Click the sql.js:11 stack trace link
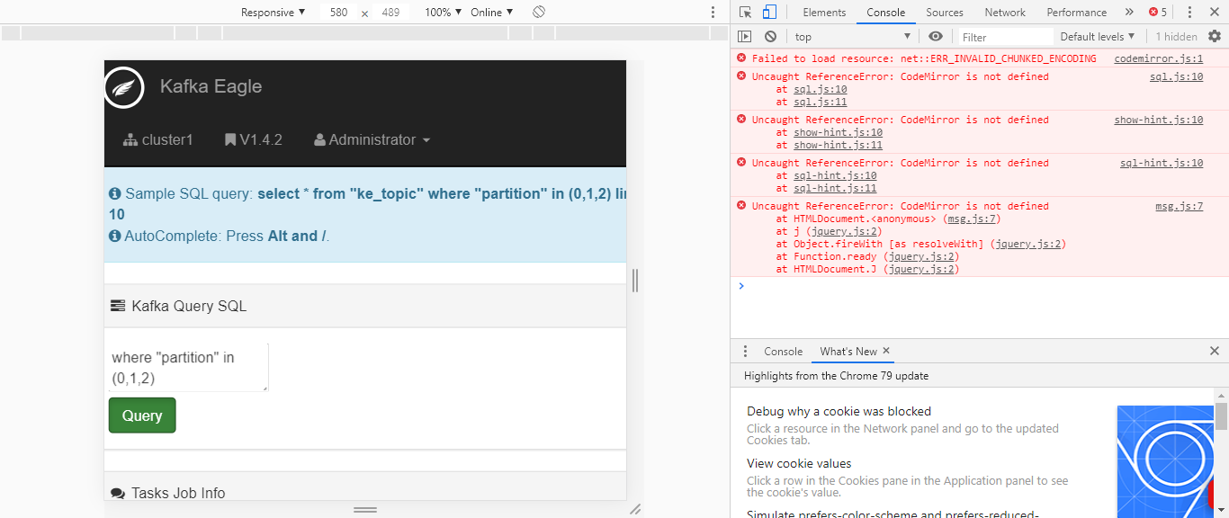 [x=820, y=102]
